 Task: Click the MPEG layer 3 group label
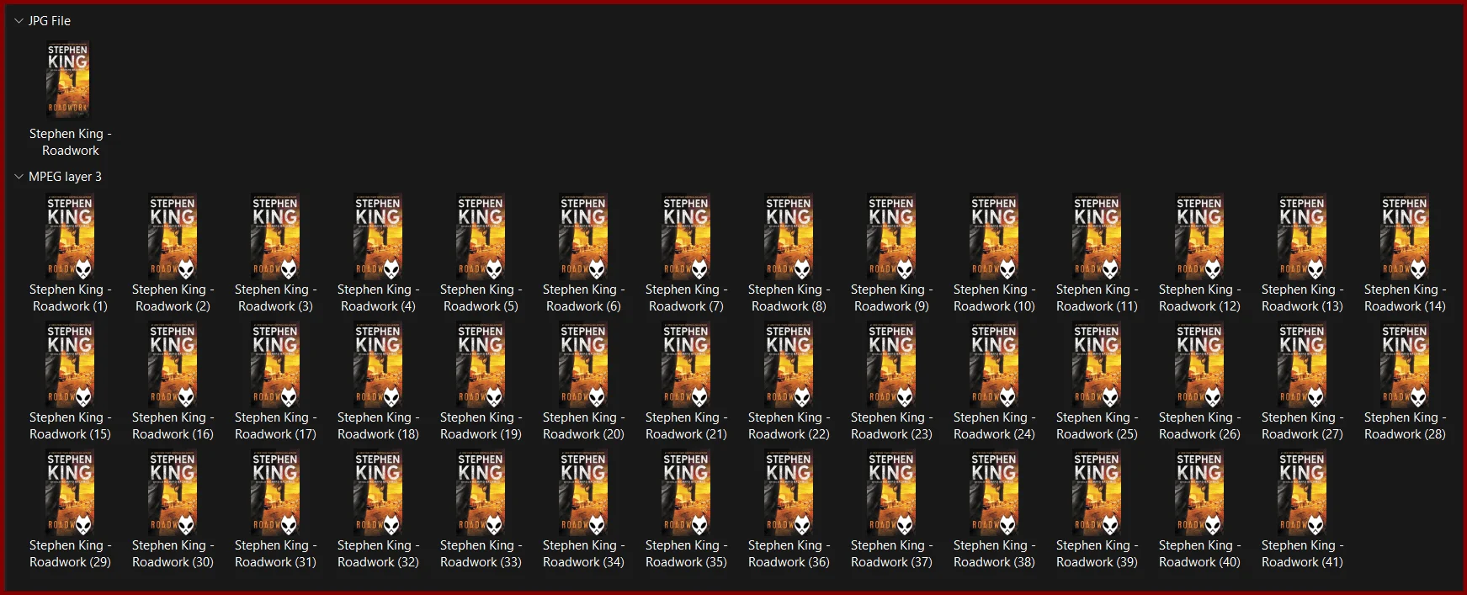coord(65,177)
